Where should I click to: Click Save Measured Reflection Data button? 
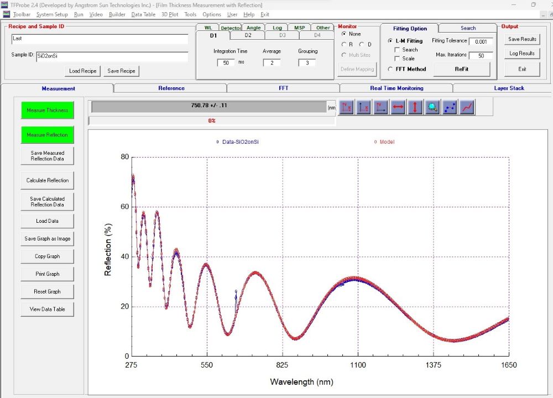click(x=47, y=156)
